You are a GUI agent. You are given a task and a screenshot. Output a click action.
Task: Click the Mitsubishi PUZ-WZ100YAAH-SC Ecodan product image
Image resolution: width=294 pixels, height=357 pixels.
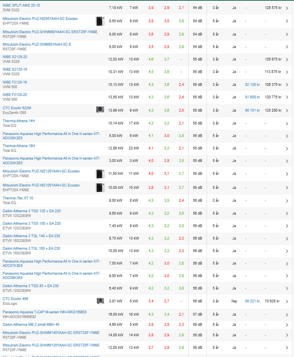(x=100, y=187)
